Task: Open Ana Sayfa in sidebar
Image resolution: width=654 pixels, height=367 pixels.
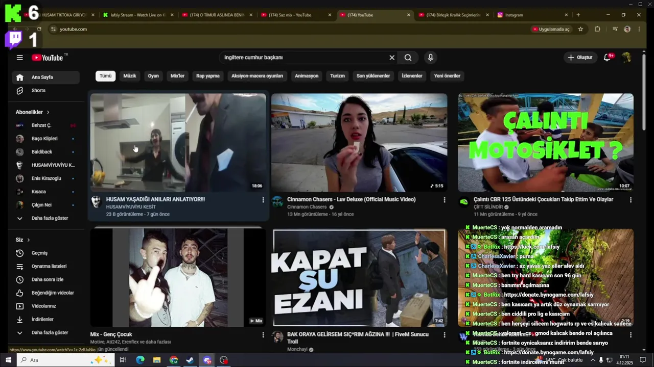Action: click(45, 77)
